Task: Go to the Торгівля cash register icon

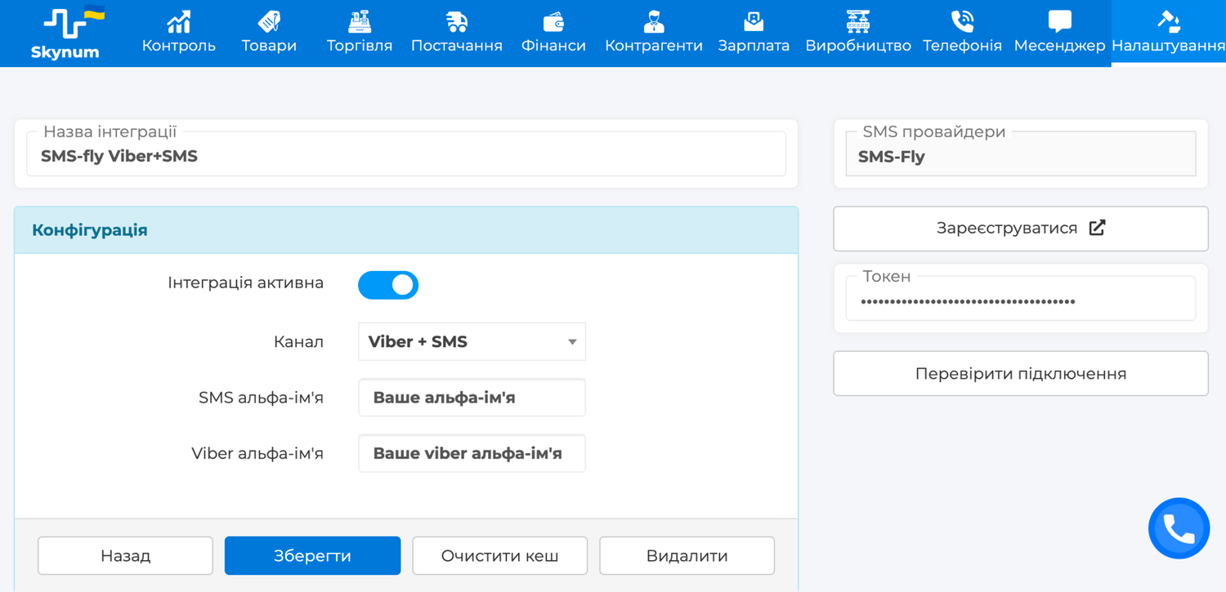Action: tap(360, 21)
